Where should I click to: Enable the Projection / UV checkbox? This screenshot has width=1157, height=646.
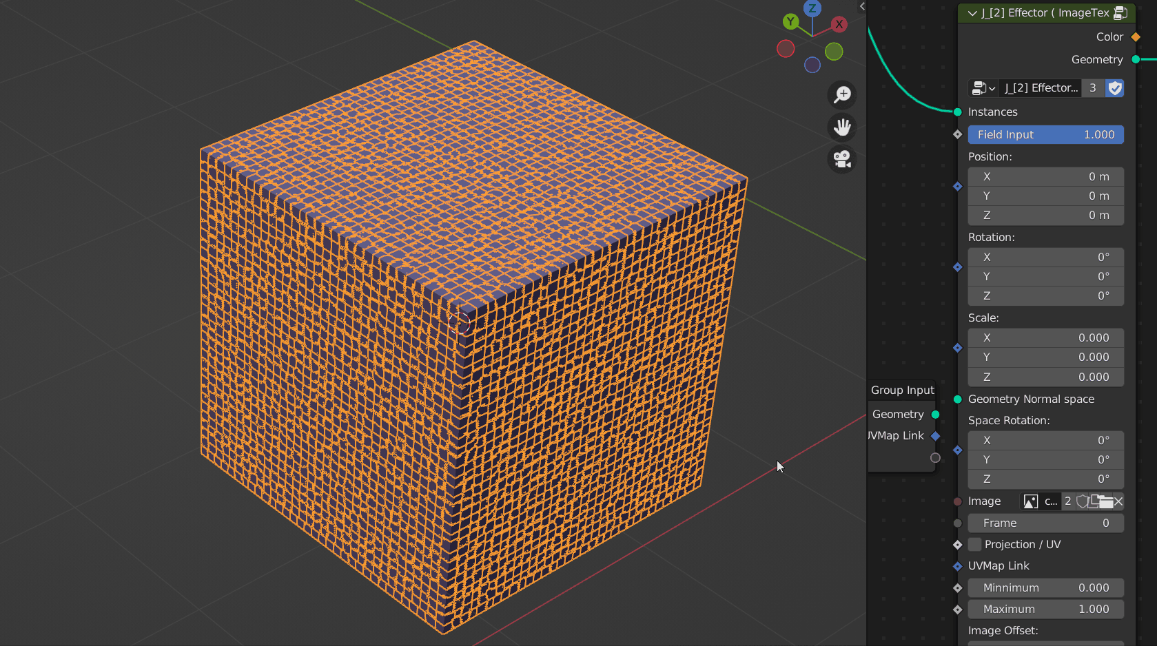[x=974, y=544]
